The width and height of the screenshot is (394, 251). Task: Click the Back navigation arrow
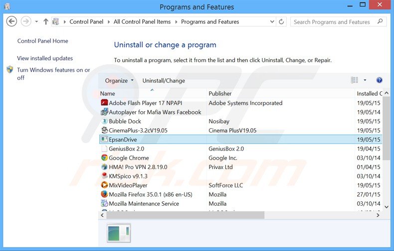click(x=11, y=21)
